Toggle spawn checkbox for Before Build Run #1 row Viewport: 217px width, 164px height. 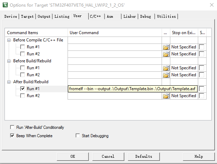point(202,68)
